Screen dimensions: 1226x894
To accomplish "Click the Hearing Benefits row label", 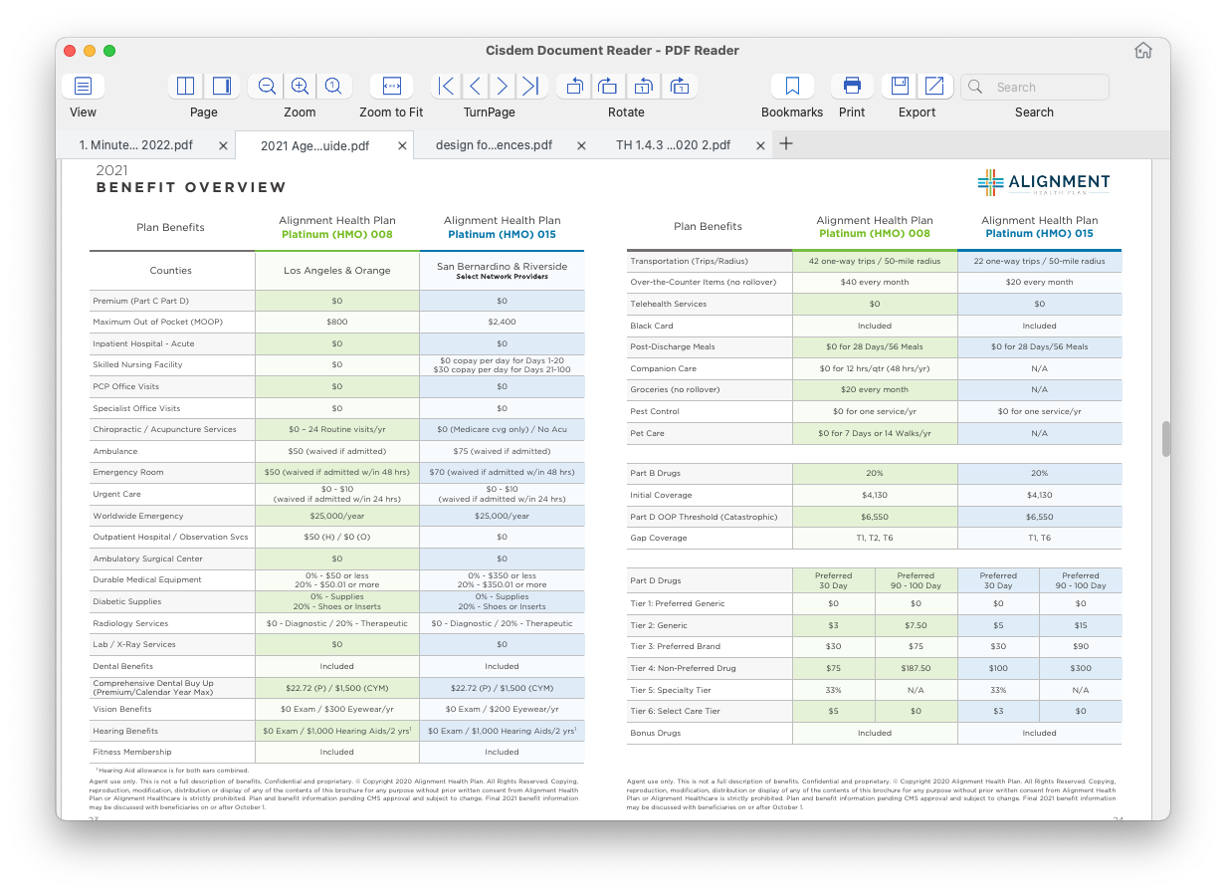I will click(125, 731).
